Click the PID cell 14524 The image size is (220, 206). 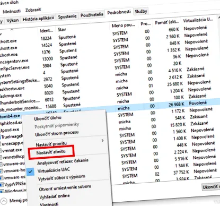pyautogui.click(x=47, y=45)
